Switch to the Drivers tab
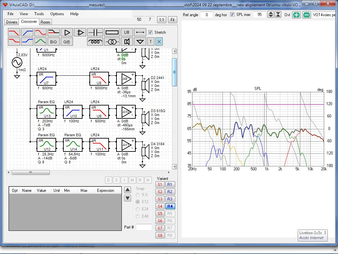 click(x=12, y=22)
